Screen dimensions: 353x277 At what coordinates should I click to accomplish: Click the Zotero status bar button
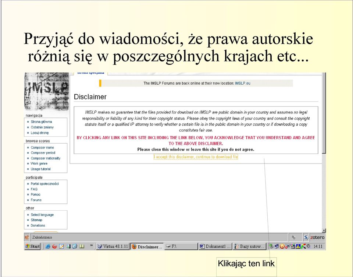(x=317, y=237)
